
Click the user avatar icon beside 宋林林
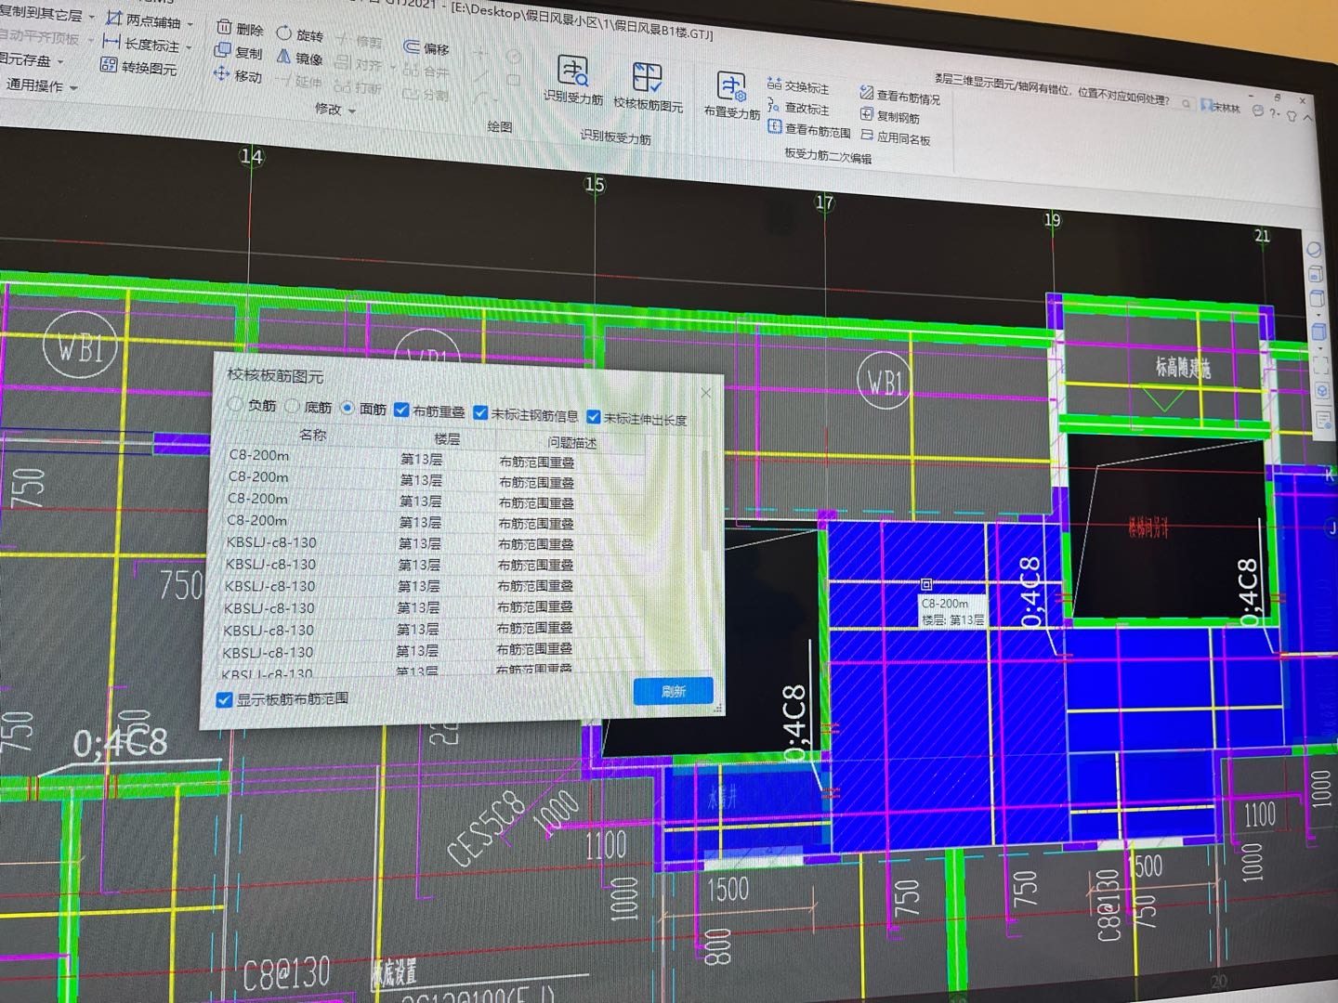click(1206, 106)
